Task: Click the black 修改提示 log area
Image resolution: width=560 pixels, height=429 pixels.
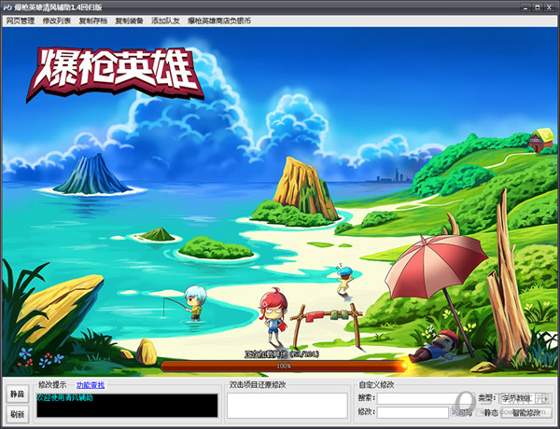Action: tap(127, 406)
